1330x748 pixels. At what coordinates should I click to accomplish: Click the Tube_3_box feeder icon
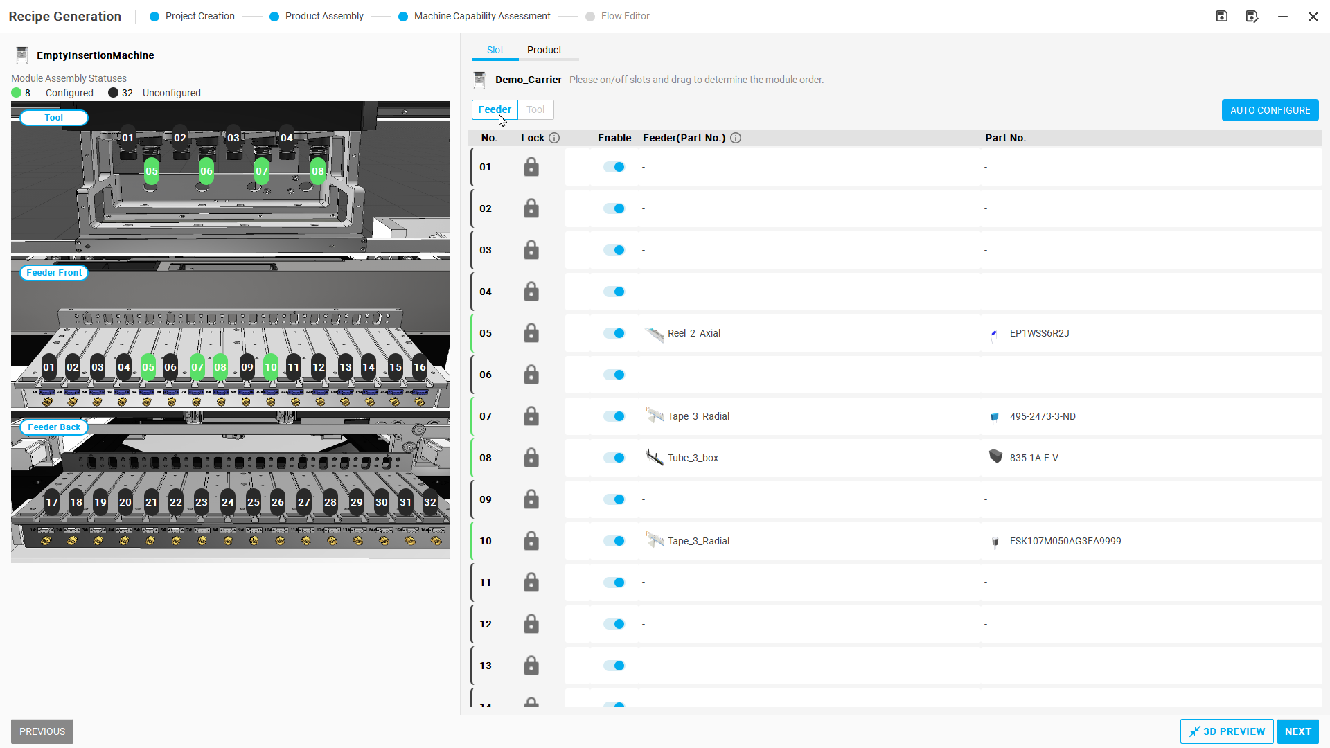click(655, 458)
